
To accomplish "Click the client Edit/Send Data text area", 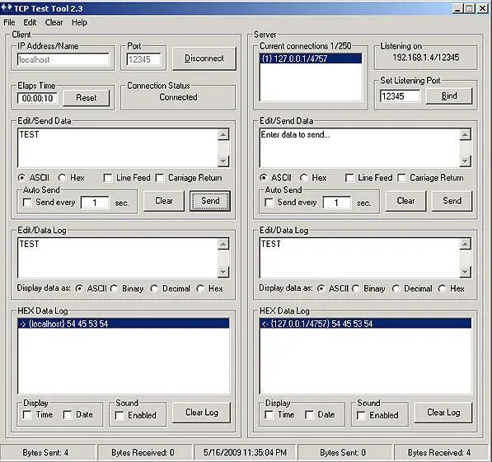I will (x=118, y=147).
